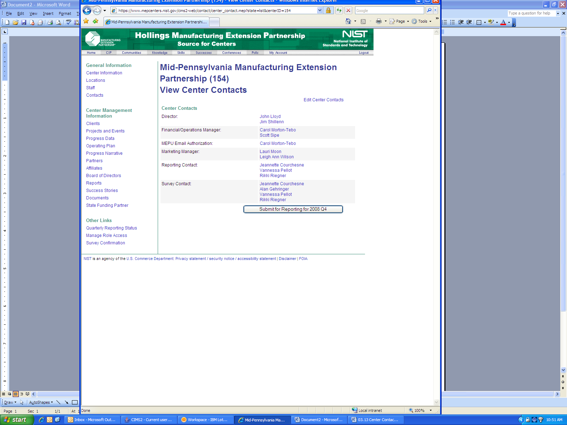Click the Refresh icon in Internet Explorer
This screenshot has height=425, width=567.
pos(339,11)
